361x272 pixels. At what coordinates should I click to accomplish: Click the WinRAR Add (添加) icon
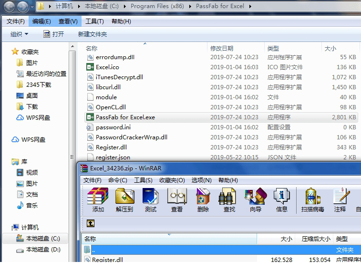coord(98,197)
